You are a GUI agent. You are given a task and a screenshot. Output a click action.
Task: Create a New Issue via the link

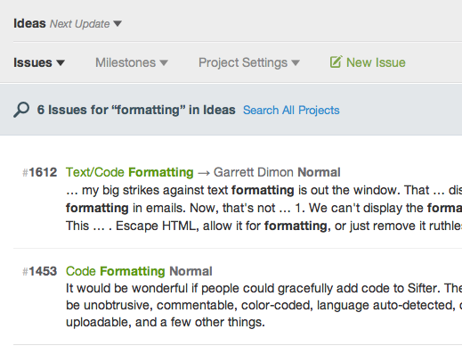click(x=376, y=62)
